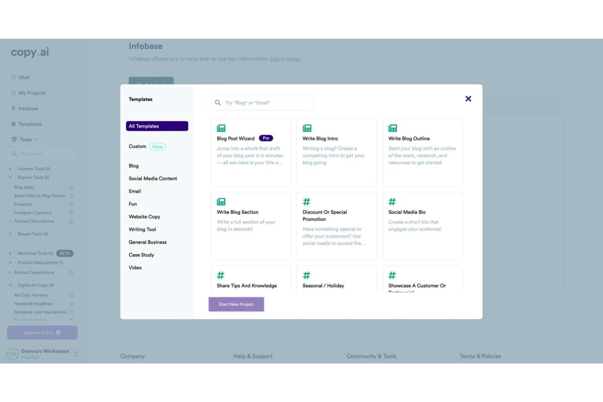Expand the Deanna's Workspace switcher

(75, 354)
